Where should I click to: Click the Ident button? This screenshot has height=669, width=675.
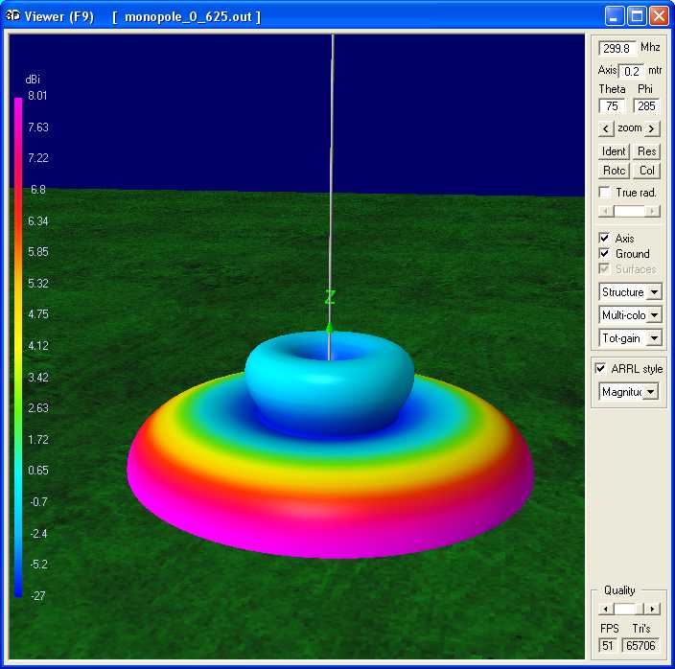tap(614, 151)
